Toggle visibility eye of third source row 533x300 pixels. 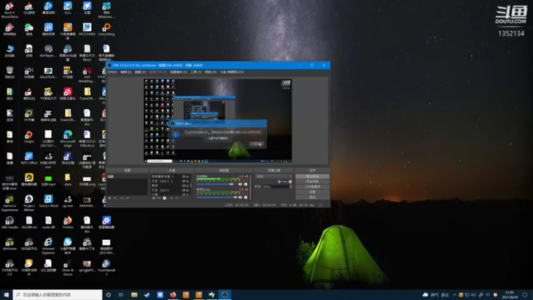tap(184, 186)
